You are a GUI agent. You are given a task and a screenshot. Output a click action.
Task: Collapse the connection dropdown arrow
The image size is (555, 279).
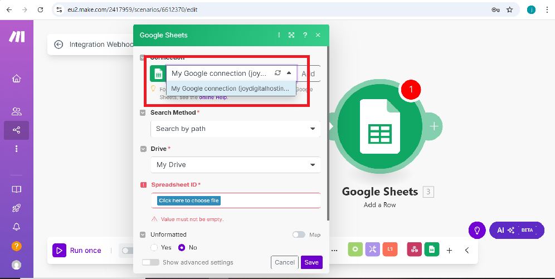click(x=289, y=73)
